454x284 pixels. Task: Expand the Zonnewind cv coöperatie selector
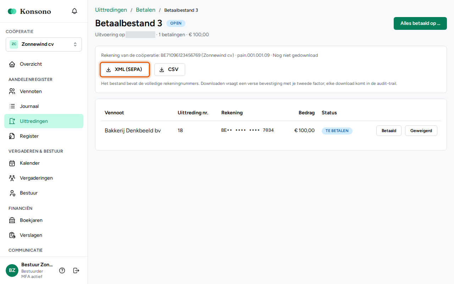pyautogui.click(x=44, y=44)
